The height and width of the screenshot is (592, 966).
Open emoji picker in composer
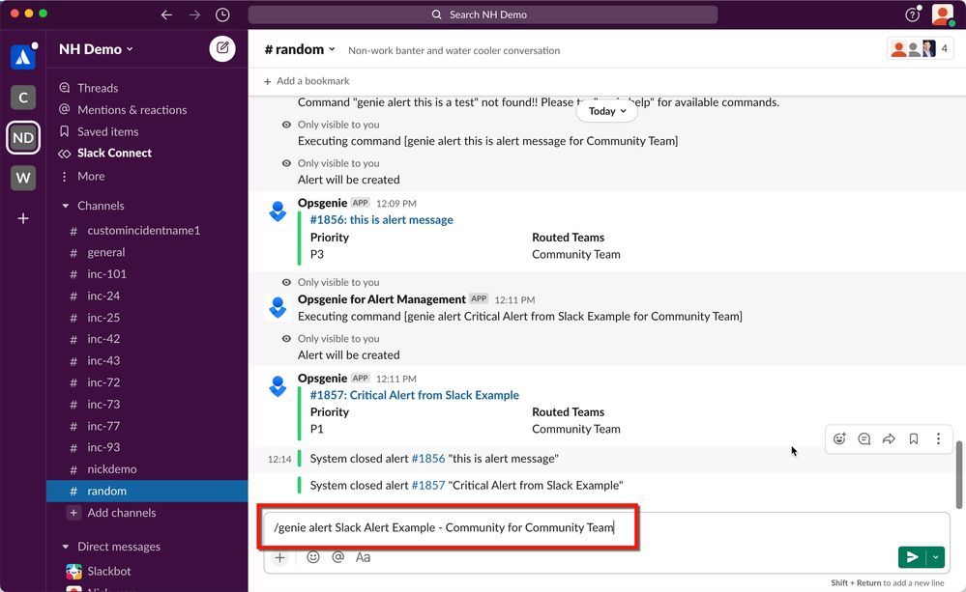pos(313,557)
